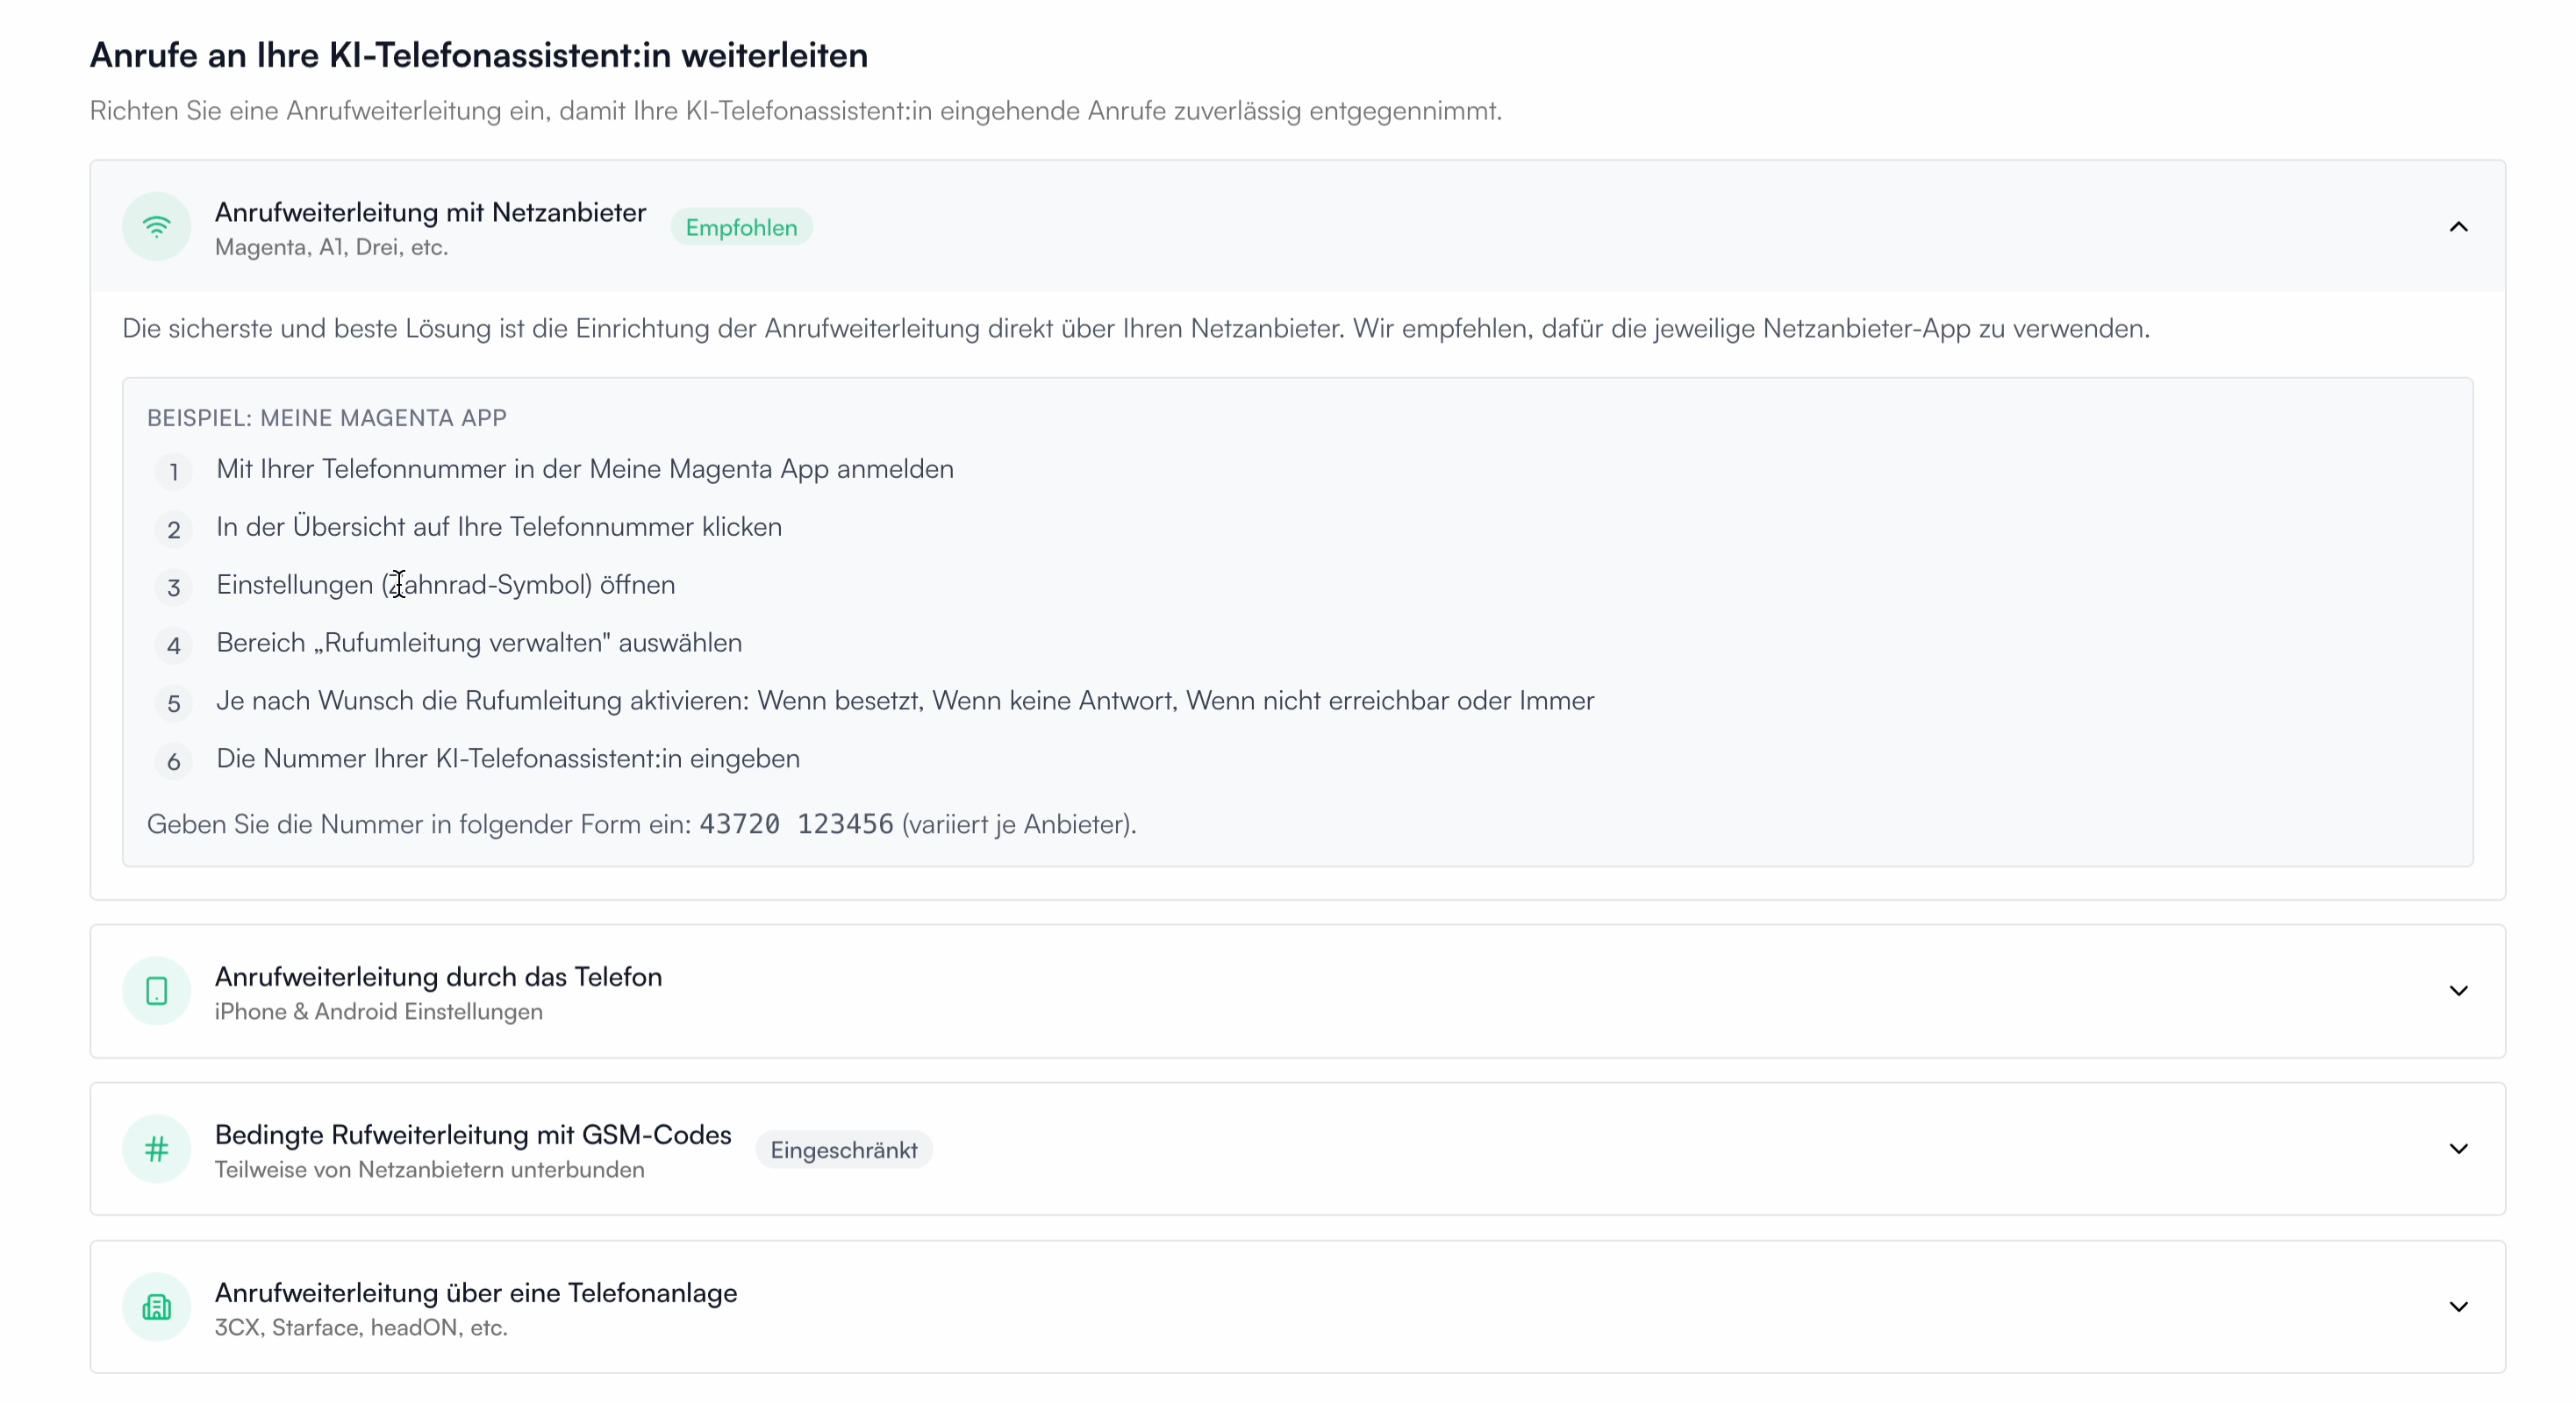
Task: Expand the GSM-Codes section chevron
Action: pos(2458,1150)
